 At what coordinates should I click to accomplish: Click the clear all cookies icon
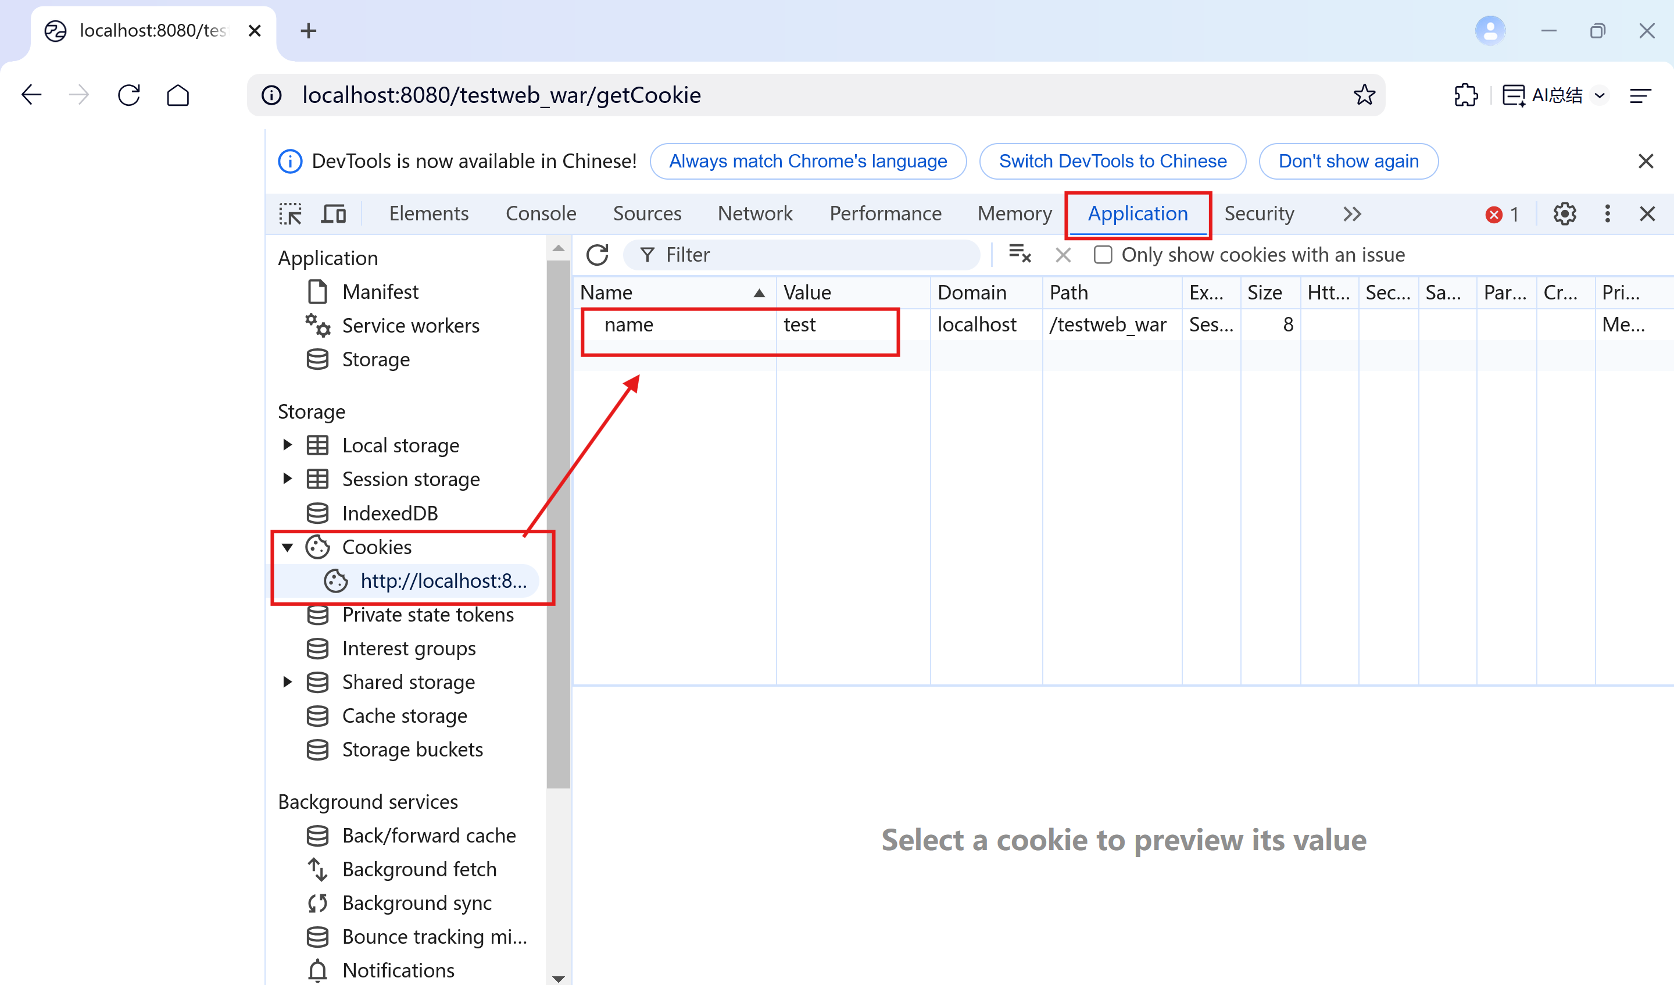(1019, 255)
